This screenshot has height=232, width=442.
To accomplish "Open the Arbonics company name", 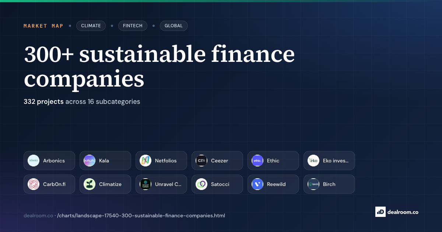I will (x=54, y=161).
